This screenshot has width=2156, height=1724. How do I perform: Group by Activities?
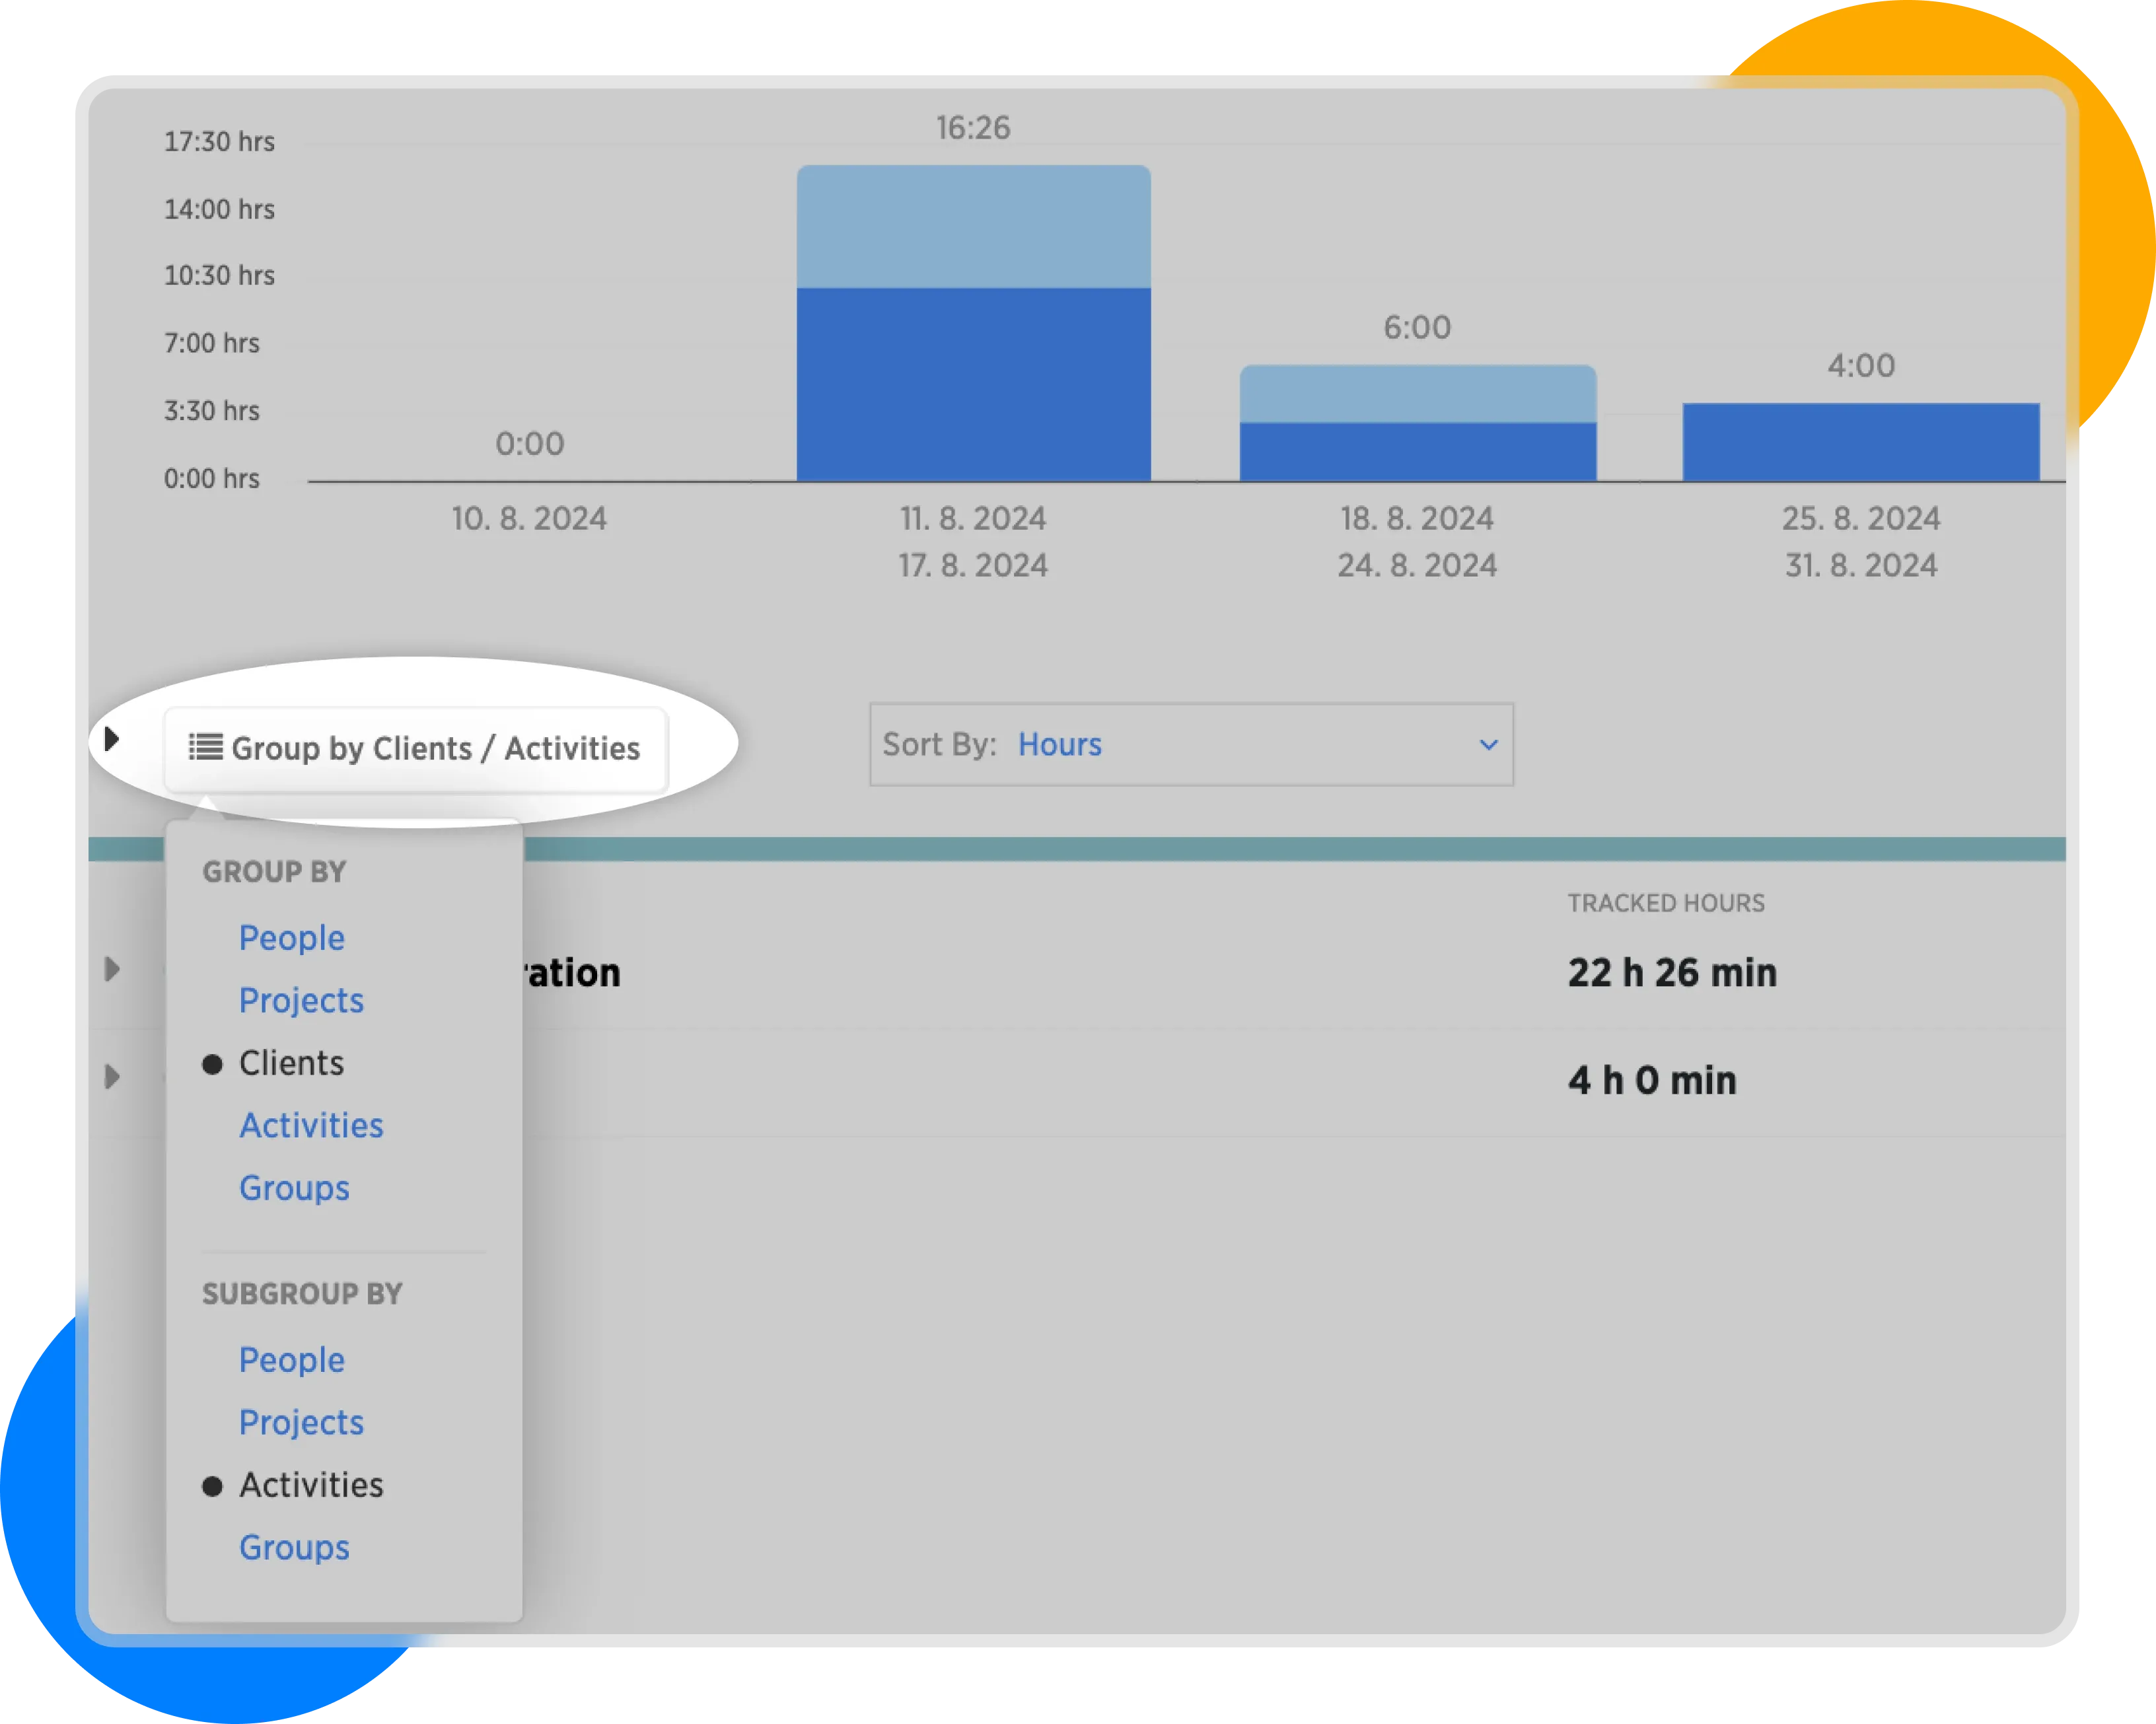coord(311,1126)
